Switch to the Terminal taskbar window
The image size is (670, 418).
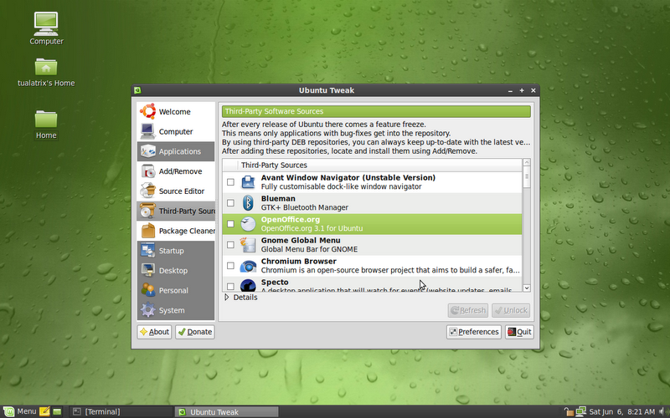point(121,411)
